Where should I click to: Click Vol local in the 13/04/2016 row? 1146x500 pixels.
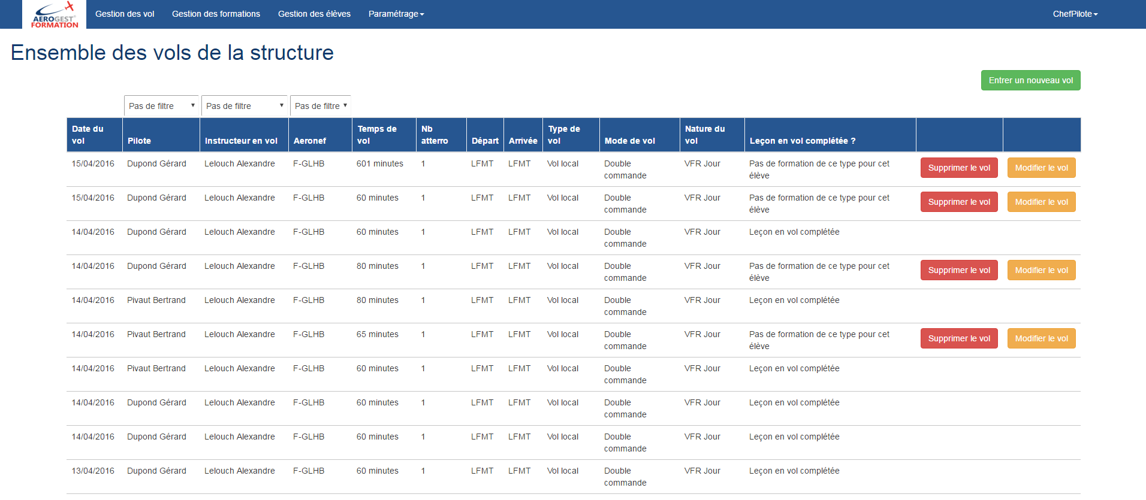[x=563, y=471]
